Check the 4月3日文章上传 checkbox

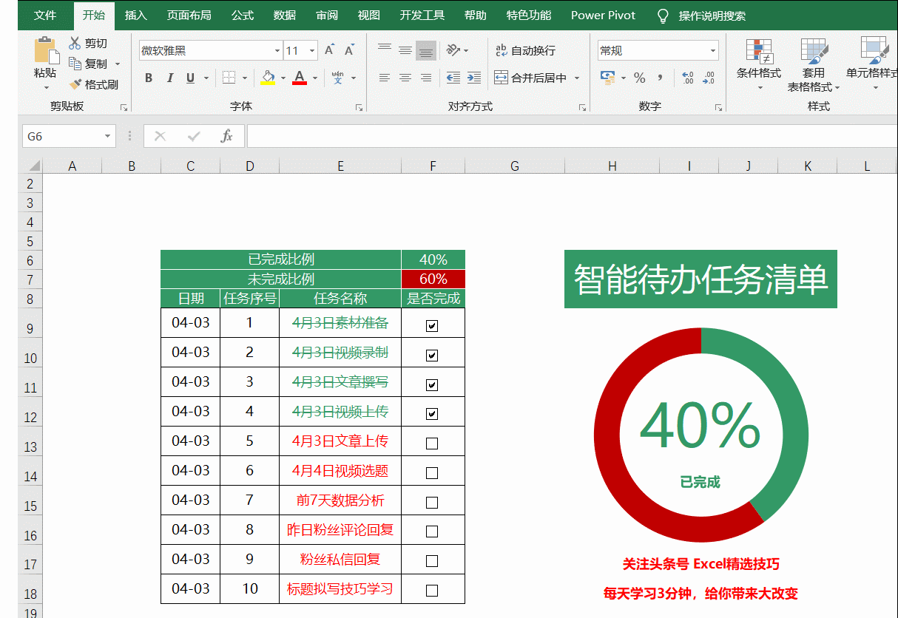coord(432,444)
